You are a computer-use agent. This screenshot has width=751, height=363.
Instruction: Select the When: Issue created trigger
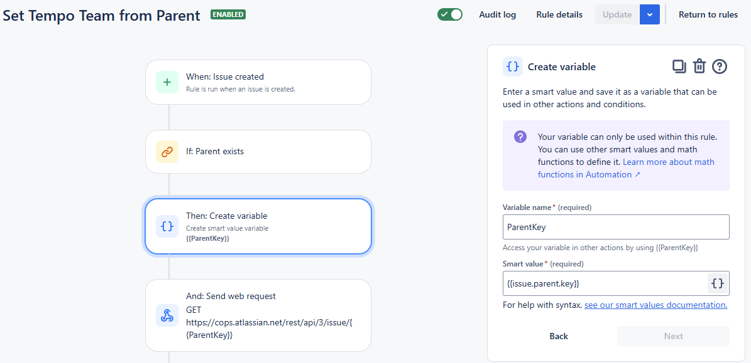[258, 82]
